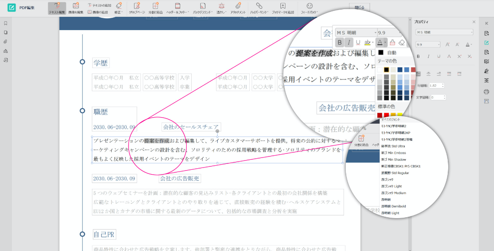The image size is (494, 251).
Task: Toggle bold B in the properties panel
Action: pos(419,57)
